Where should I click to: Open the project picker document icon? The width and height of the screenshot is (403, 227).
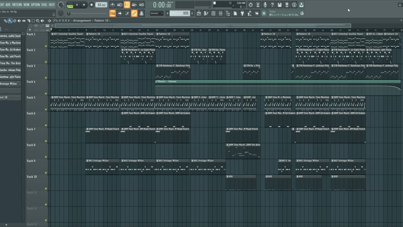point(235,13)
